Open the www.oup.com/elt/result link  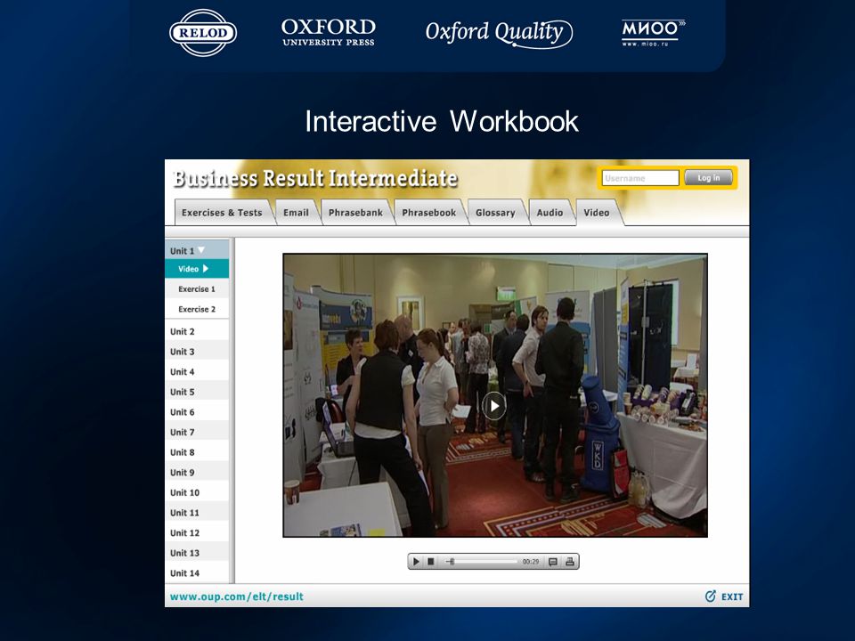point(237,596)
